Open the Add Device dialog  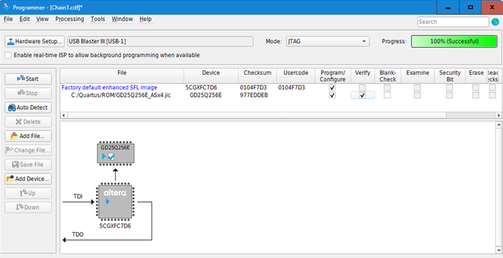(28, 179)
